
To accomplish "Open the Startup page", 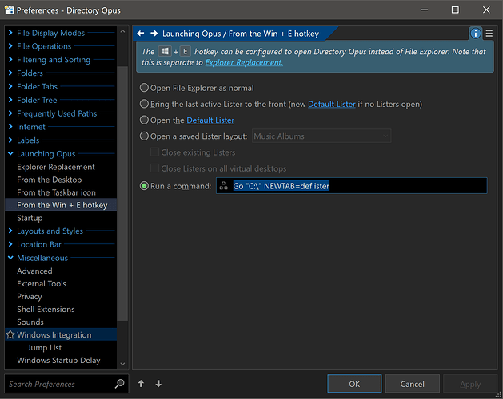I will coord(30,218).
